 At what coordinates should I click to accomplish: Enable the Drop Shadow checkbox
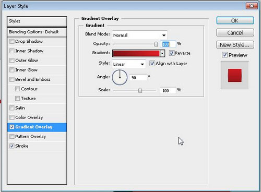pyautogui.click(x=12, y=41)
